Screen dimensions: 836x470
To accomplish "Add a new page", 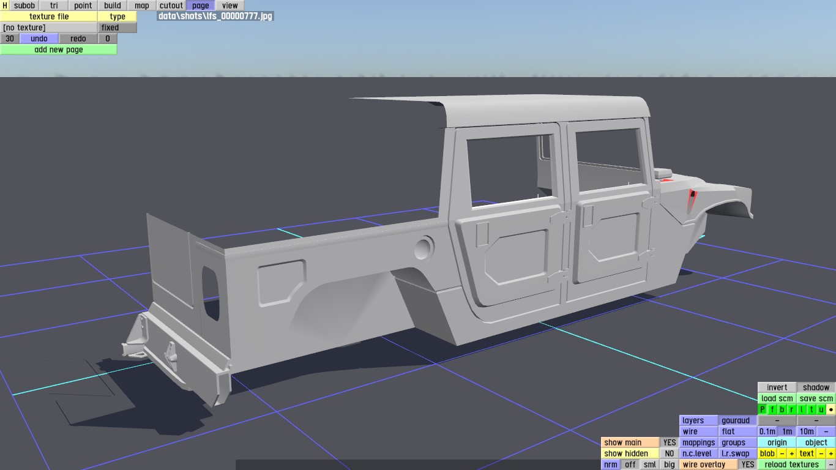I will pyautogui.click(x=59, y=50).
